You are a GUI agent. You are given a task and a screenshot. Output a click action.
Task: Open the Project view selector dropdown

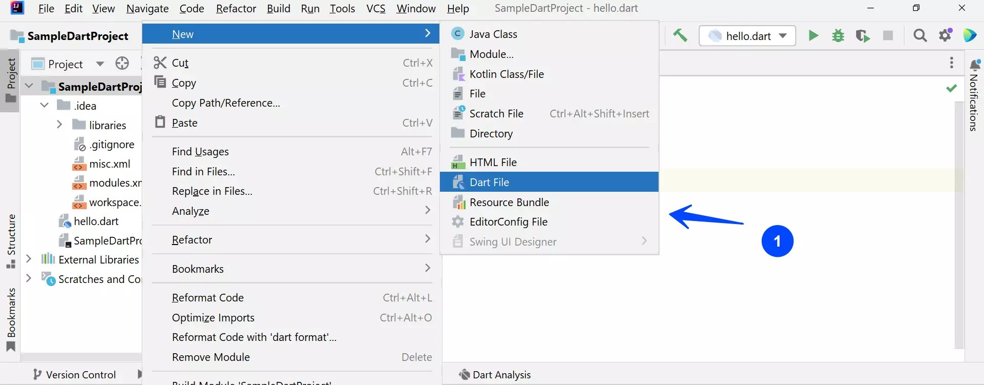pos(68,64)
